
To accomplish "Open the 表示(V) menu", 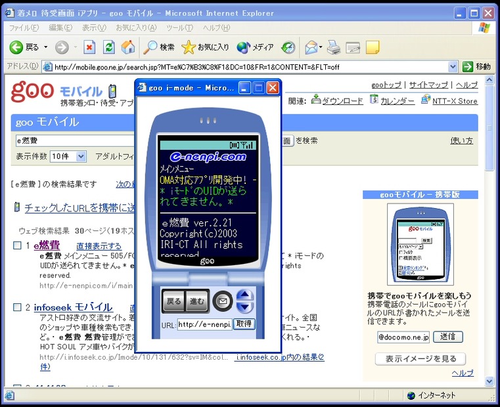I will click(x=94, y=28).
